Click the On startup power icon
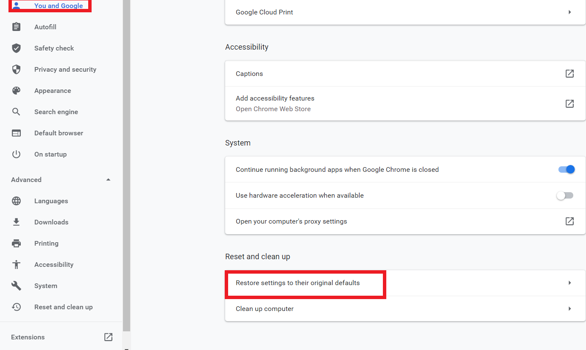 (16, 154)
